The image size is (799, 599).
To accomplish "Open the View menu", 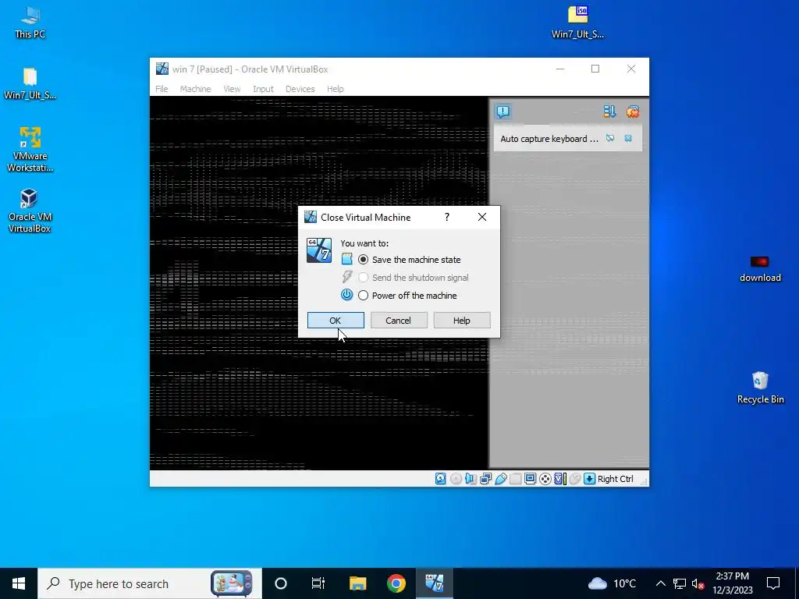I will (x=232, y=89).
